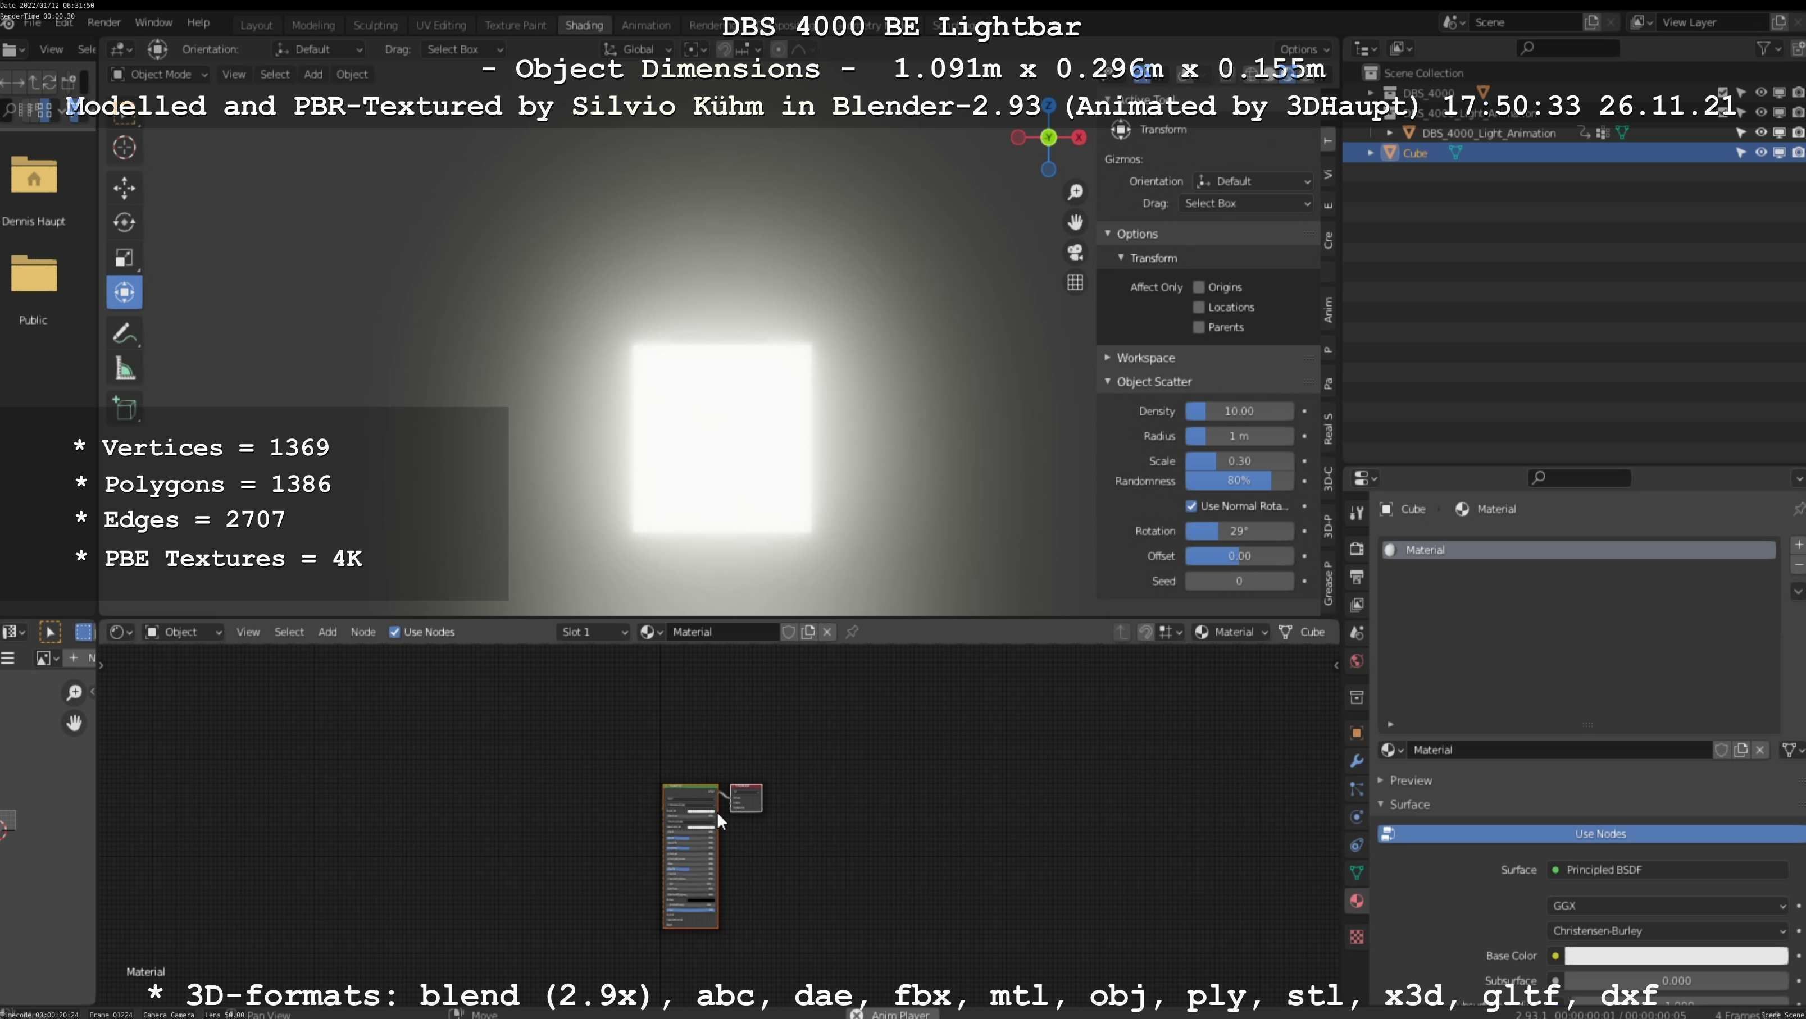
Task: Click the outliner search field
Action: pyautogui.click(x=1568, y=48)
